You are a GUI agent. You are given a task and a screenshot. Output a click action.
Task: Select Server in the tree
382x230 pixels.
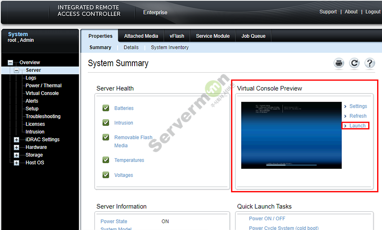click(x=33, y=70)
